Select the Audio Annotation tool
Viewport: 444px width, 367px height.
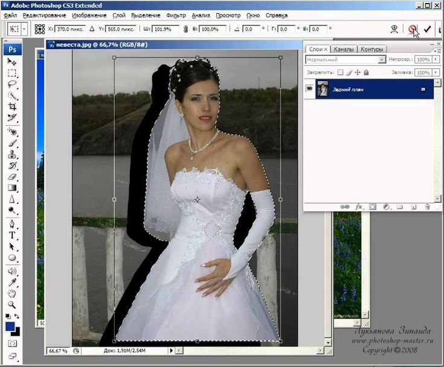12,271
